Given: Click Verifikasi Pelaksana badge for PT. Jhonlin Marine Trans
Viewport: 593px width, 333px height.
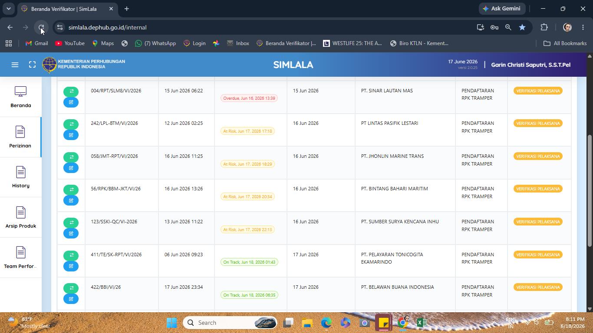Looking at the screenshot, I should pos(538,156).
